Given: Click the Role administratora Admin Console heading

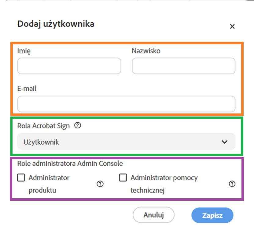Looking at the screenshot, I should (x=70, y=163).
